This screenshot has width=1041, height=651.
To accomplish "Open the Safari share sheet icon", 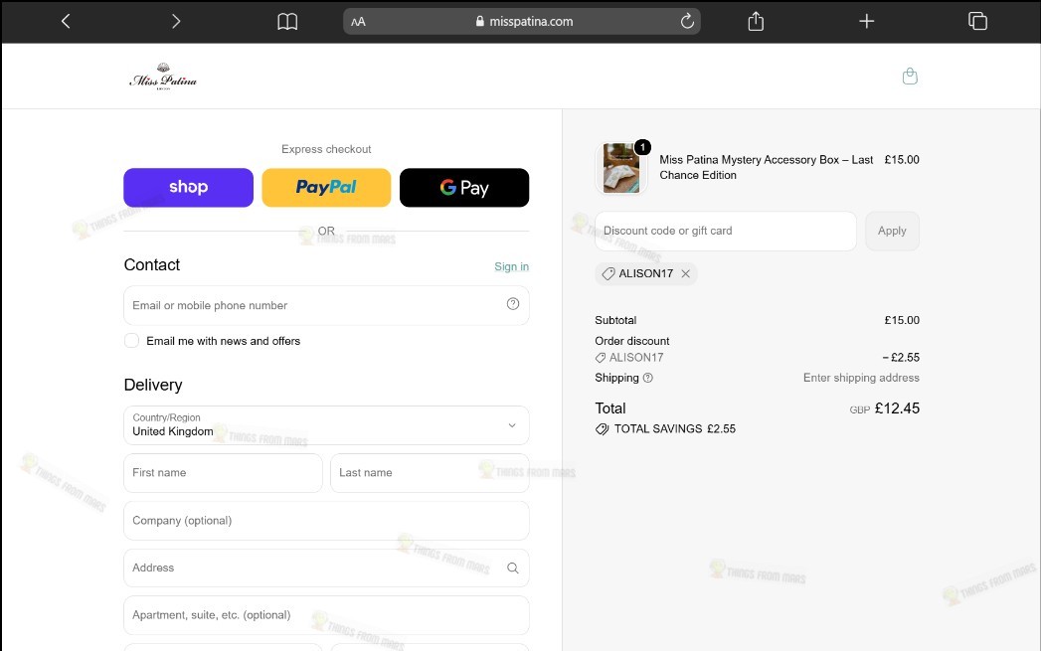I will pyautogui.click(x=756, y=21).
